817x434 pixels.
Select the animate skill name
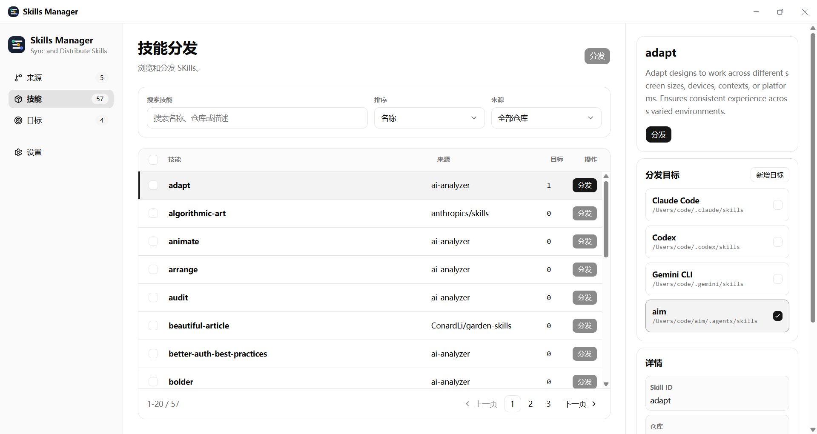tap(183, 241)
